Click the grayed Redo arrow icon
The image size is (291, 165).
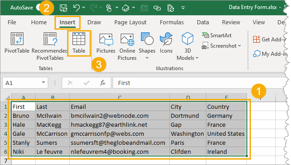[94, 8]
